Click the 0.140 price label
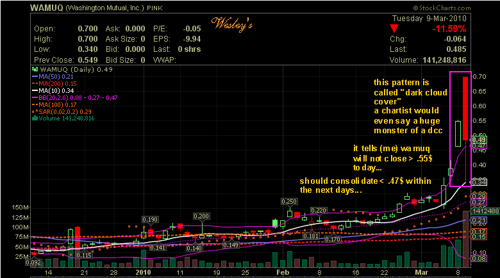 [x=194, y=248]
